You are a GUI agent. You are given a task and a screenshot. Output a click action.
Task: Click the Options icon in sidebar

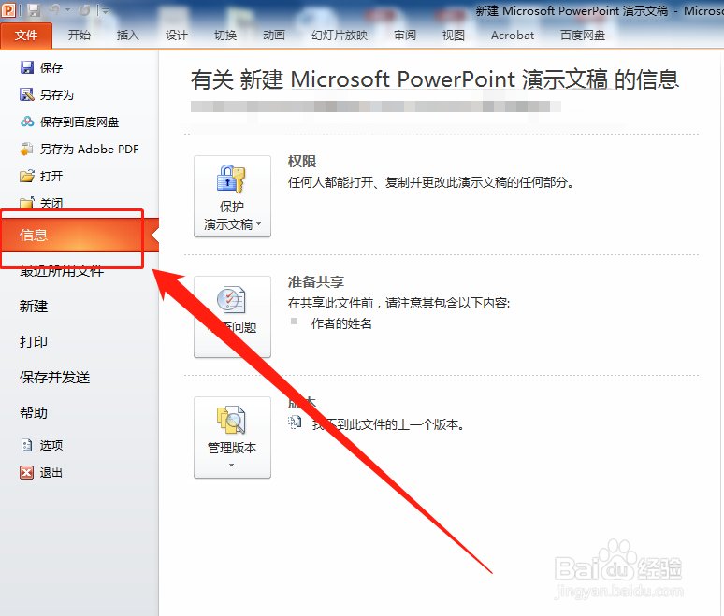[x=27, y=445]
